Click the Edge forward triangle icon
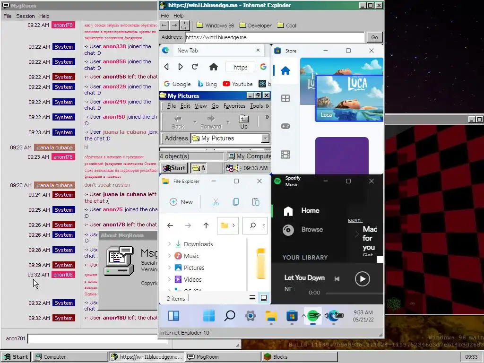 [181, 67]
